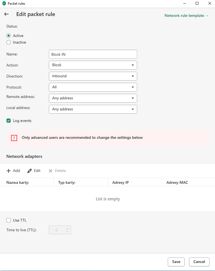Open the Network rule template menu
Image resolution: width=215 pixels, height=271 pixels.
coord(186,16)
